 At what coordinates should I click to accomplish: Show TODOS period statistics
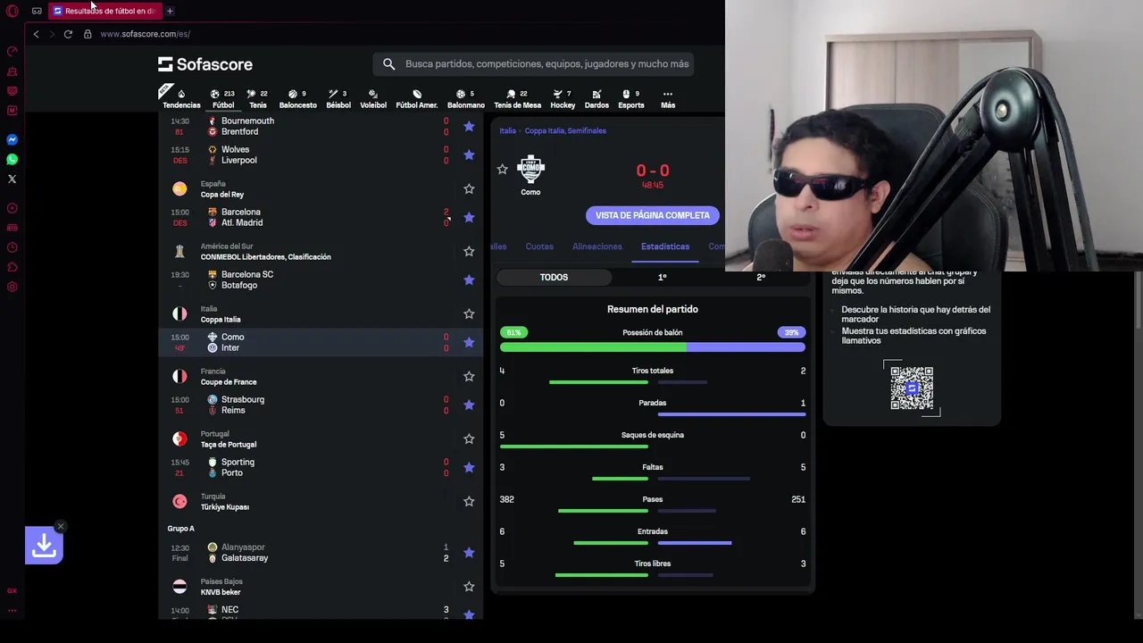tap(554, 277)
